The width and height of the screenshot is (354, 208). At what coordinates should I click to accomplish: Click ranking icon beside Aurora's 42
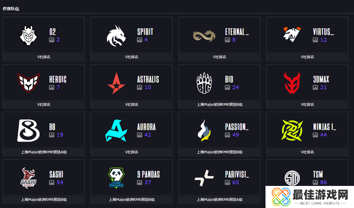[139, 135]
